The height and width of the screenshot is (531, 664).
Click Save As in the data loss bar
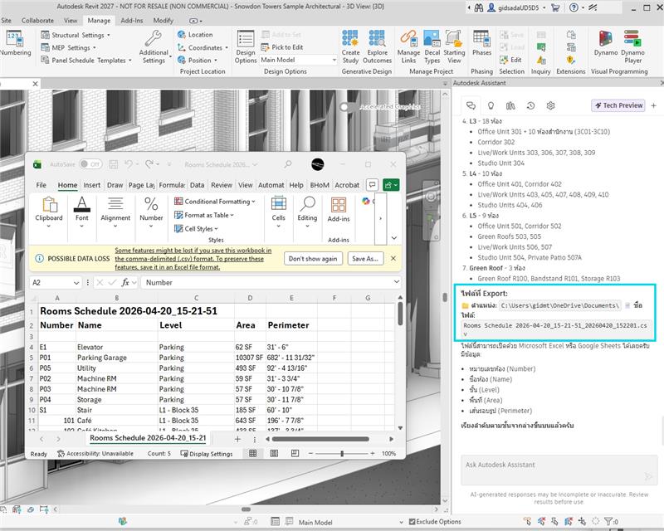pyautogui.click(x=365, y=258)
